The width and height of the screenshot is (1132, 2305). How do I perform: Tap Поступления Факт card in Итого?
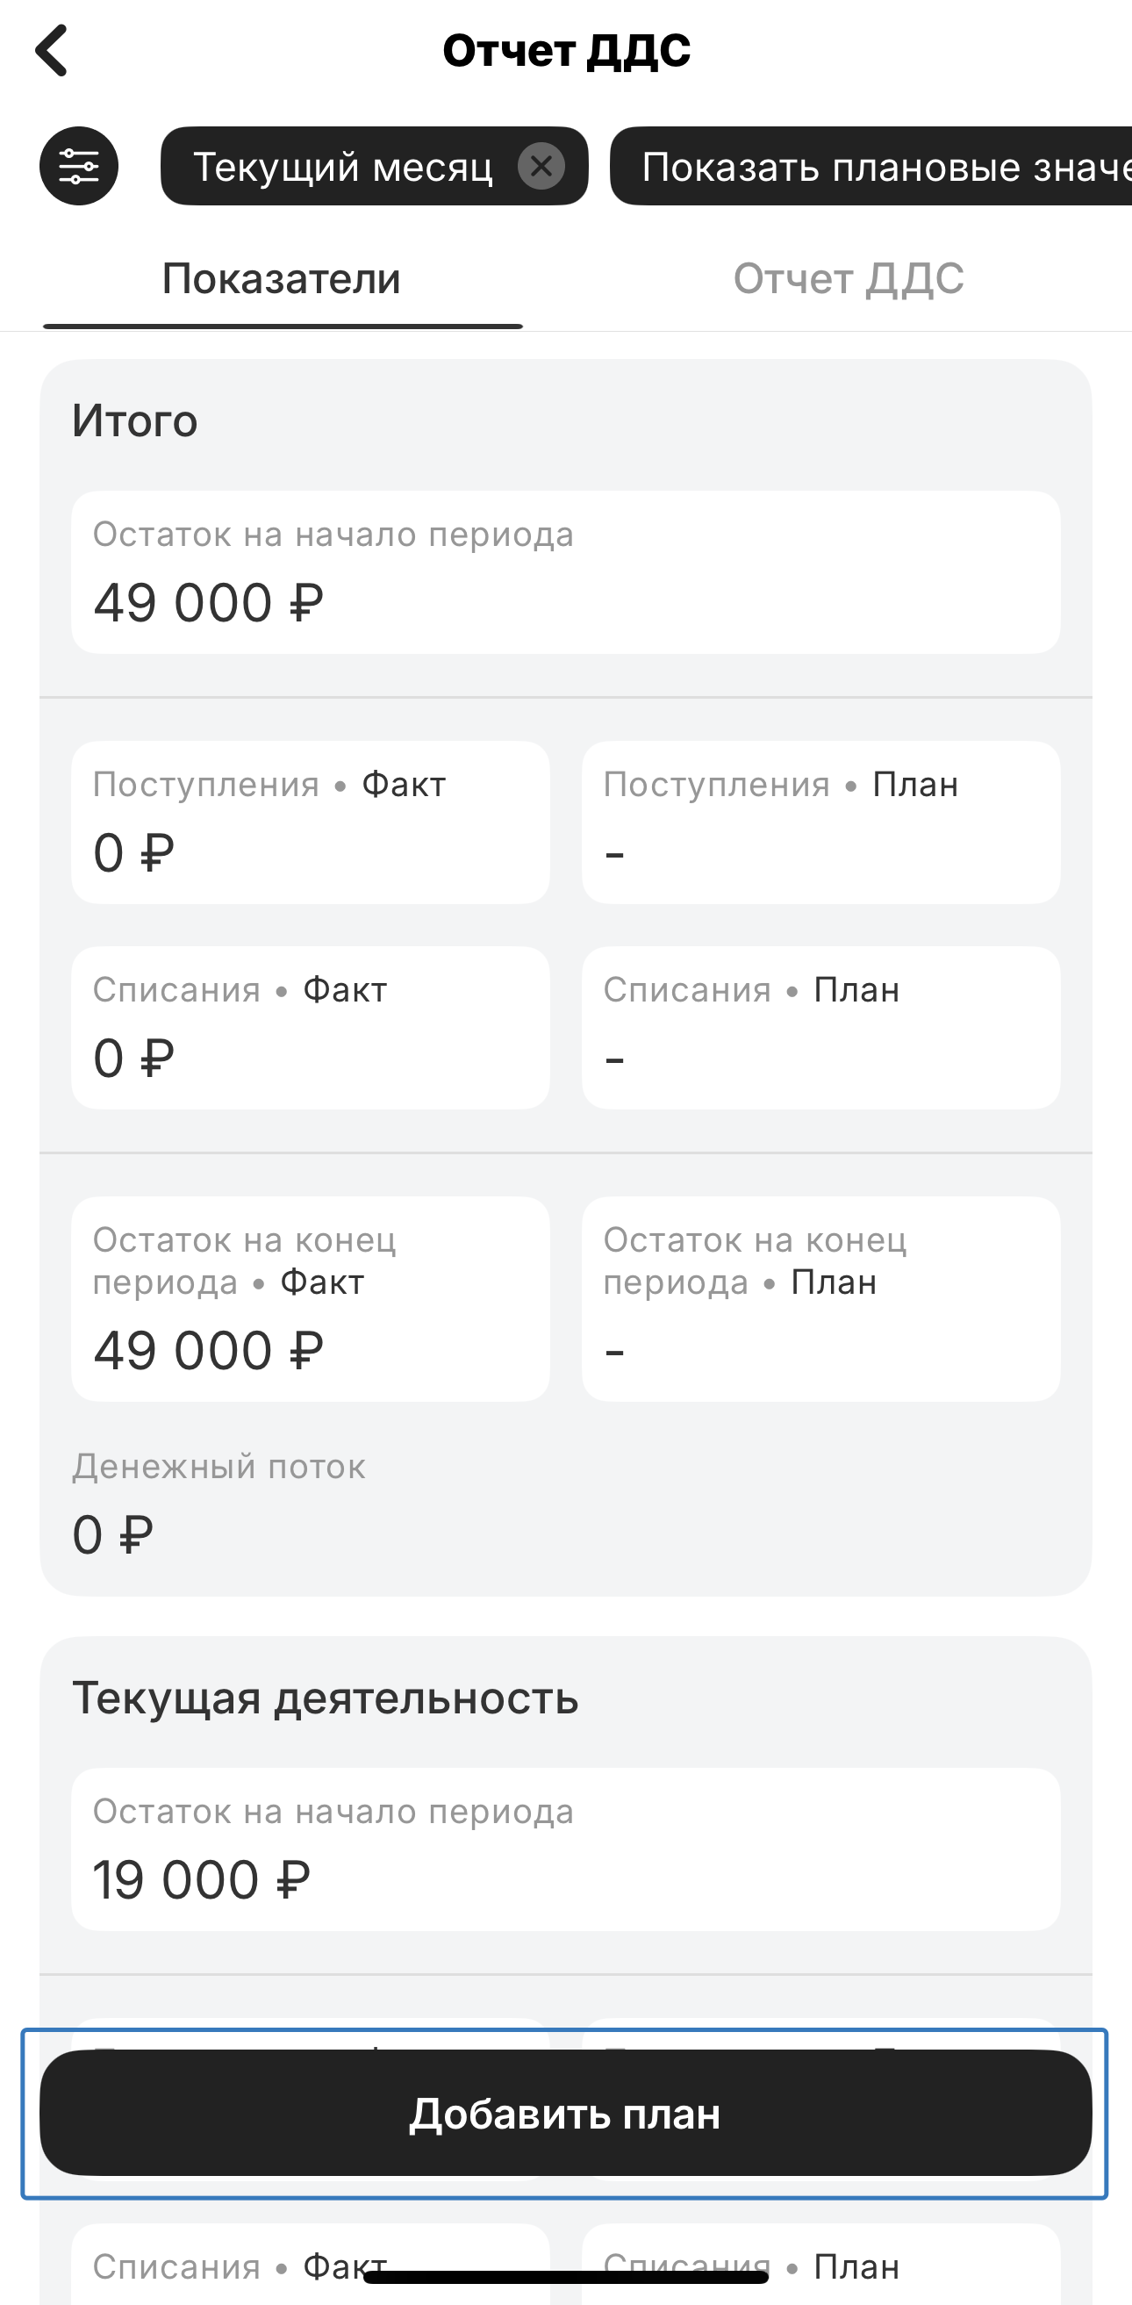[x=311, y=822]
